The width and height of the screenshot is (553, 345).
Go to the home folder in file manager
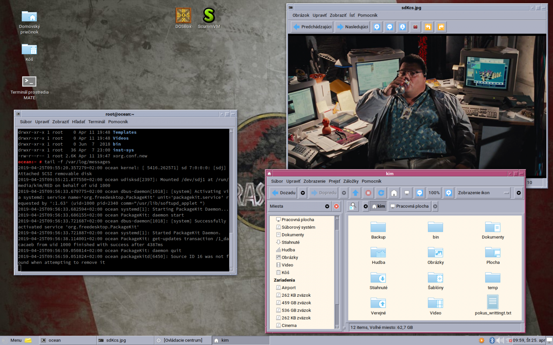click(394, 193)
